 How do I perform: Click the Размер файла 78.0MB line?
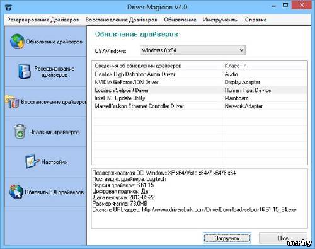pos(120,204)
